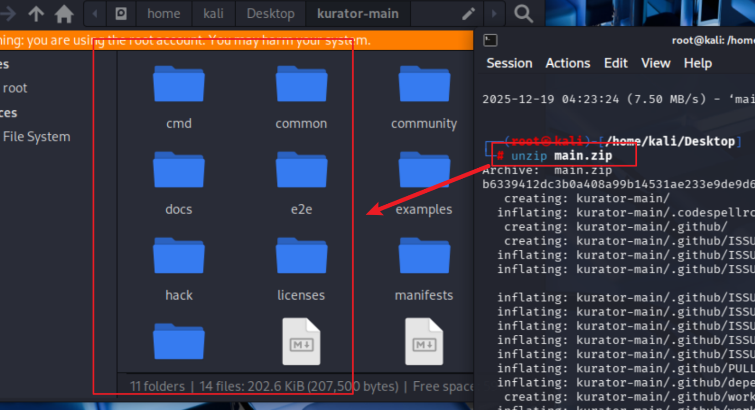Open the terminal Session menu

[x=509, y=63]
